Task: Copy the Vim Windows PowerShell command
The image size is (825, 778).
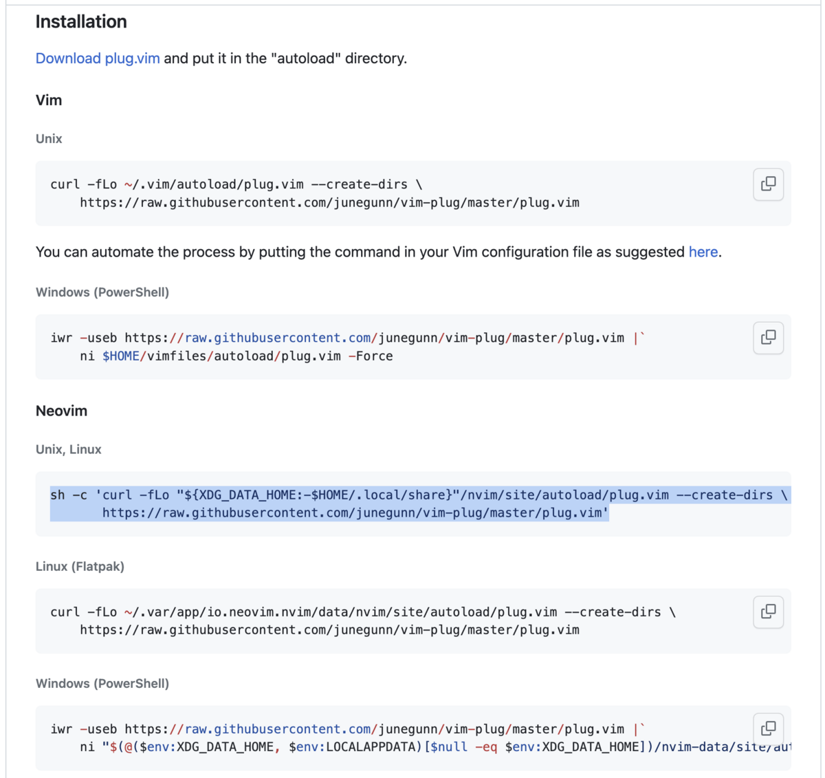Action: (768, 337)
